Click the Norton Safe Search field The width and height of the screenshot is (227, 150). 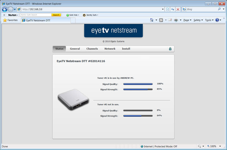[36, 15]
